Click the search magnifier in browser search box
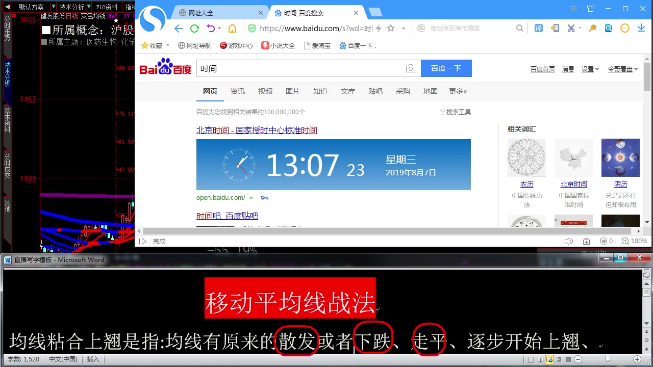Screen dimensions: 653x367 click(519, 29)
